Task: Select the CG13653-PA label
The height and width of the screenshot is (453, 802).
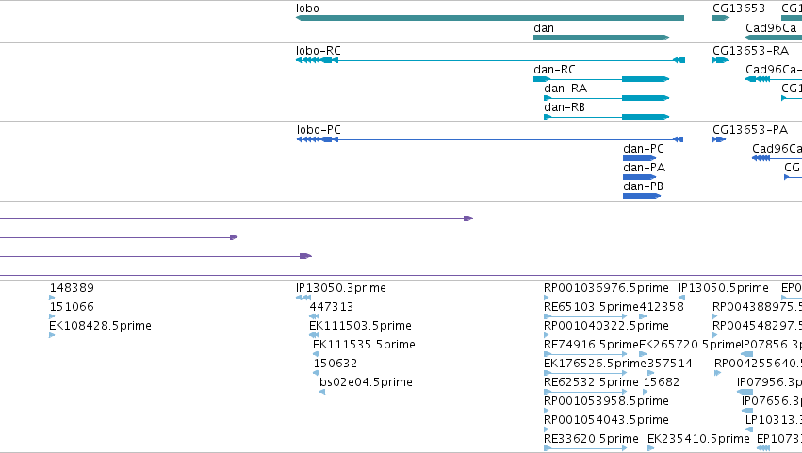Action: 750,130
